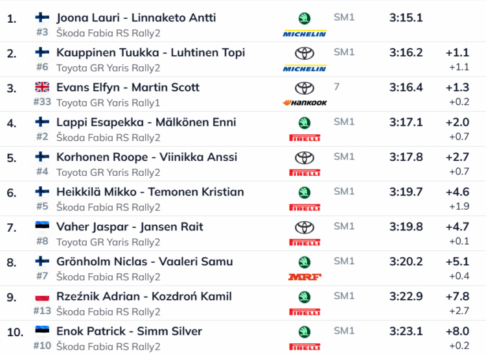The width and height of the screenshot is (486, 355).
Task: Click Toyota logo in Evans Elfyn row
Action: click(304, 88)
